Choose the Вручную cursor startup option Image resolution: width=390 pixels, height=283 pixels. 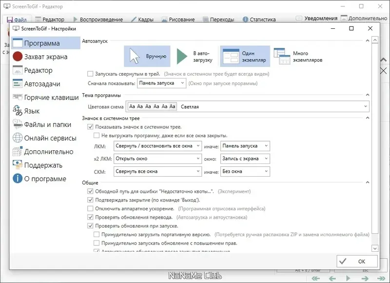(147, 56)
